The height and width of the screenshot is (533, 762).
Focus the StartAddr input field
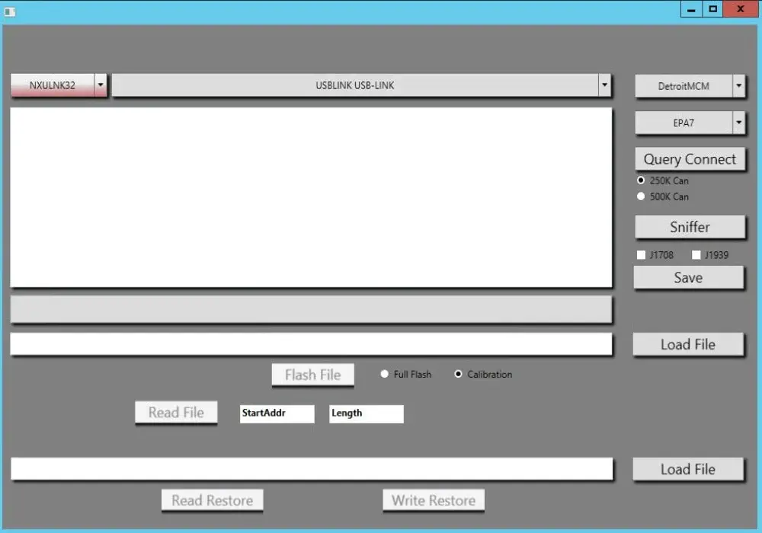click(x=277, y=414)
